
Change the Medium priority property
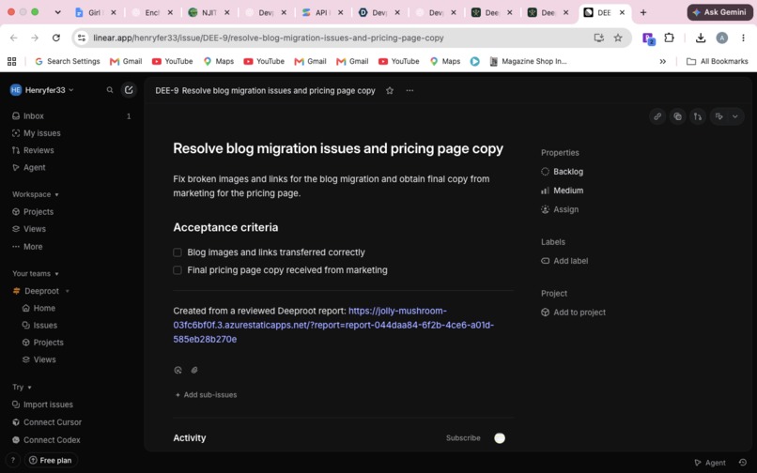coord(563,191)
